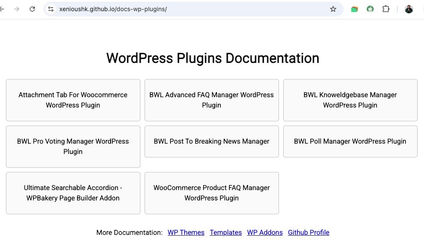The width and height of the screenshot is (424, 246).
Task: Click the browser forward arrow
Action: pos(17,9)
